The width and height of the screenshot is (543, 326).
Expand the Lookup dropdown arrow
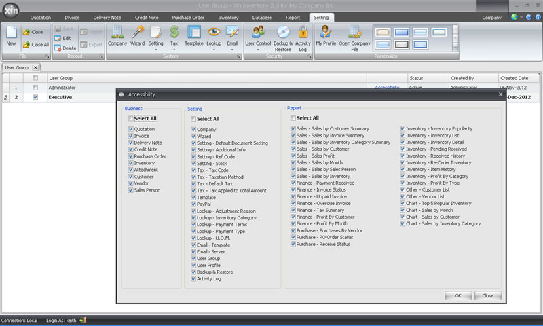coord(214,50)
